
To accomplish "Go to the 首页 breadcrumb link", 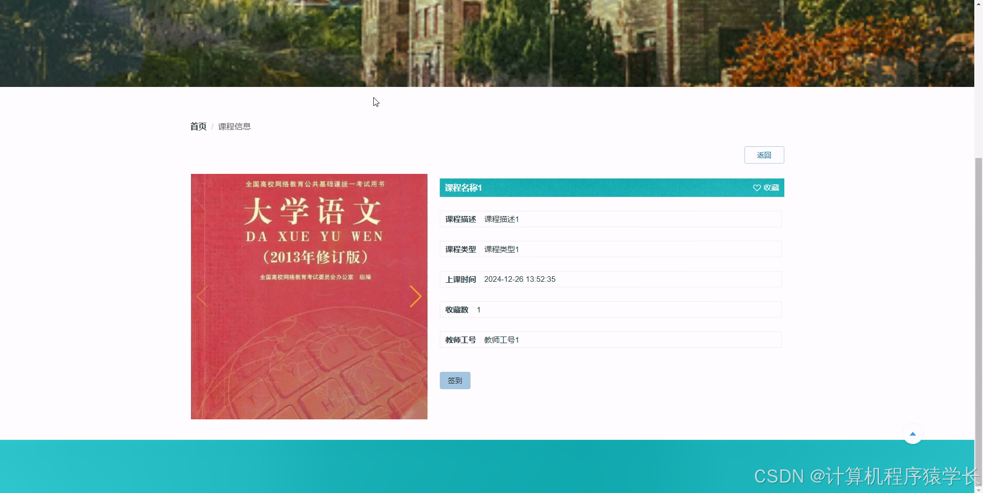I will 198,126.
